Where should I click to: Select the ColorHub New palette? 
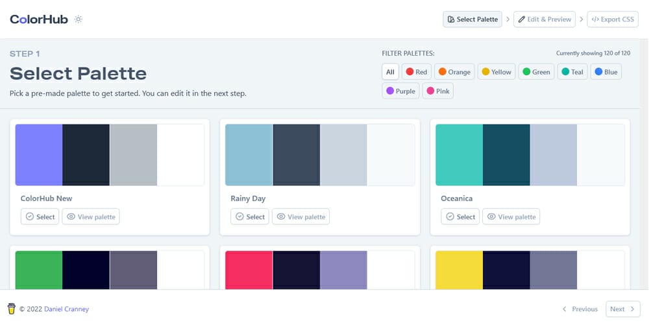[x=40, y=216]
